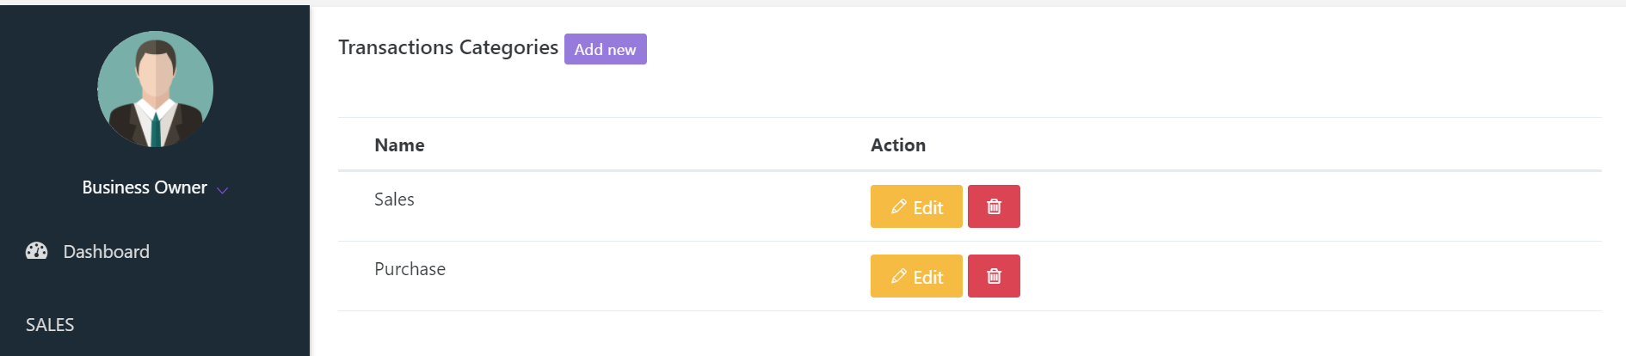Click the Action column header
Viewport: 1626px width, 356px height.
coord(898,145)
